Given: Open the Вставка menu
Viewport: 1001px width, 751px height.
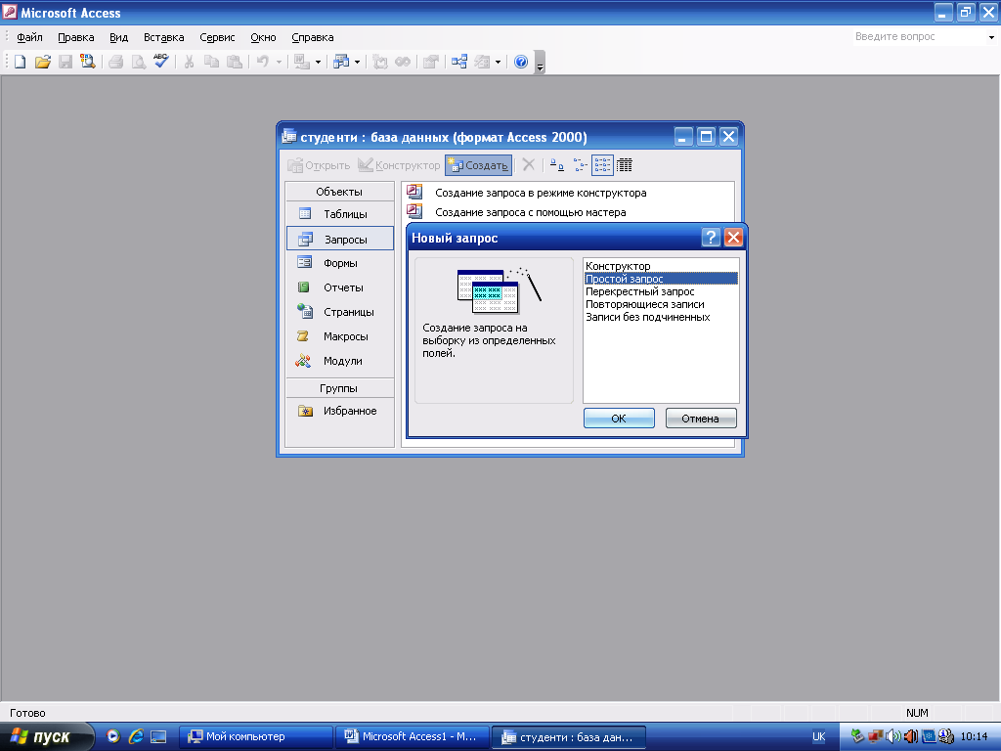Looking at the screenshot, I should point(163,37).
